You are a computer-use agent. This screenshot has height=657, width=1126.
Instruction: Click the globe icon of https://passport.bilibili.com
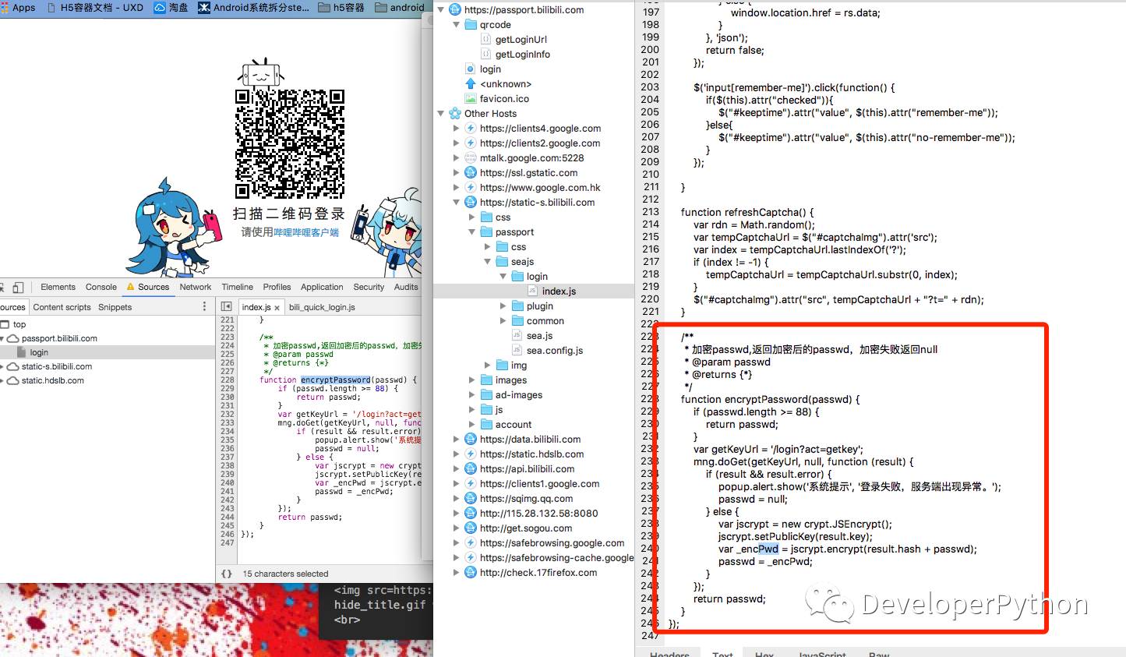point(455,10)
